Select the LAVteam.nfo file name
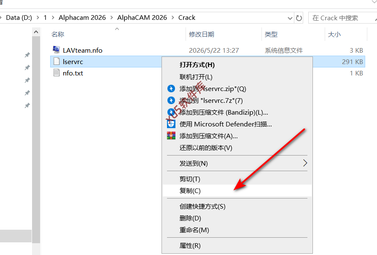 83,50
